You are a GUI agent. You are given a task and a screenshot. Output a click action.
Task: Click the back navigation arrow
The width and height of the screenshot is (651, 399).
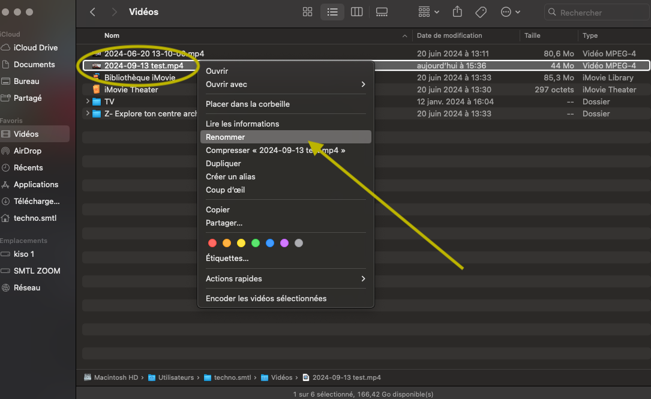tap(92, 12)
